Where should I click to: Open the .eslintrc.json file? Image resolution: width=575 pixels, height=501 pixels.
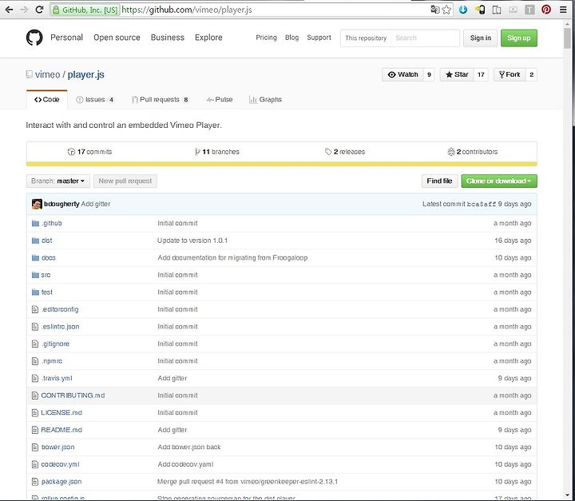tap(60, 327)
